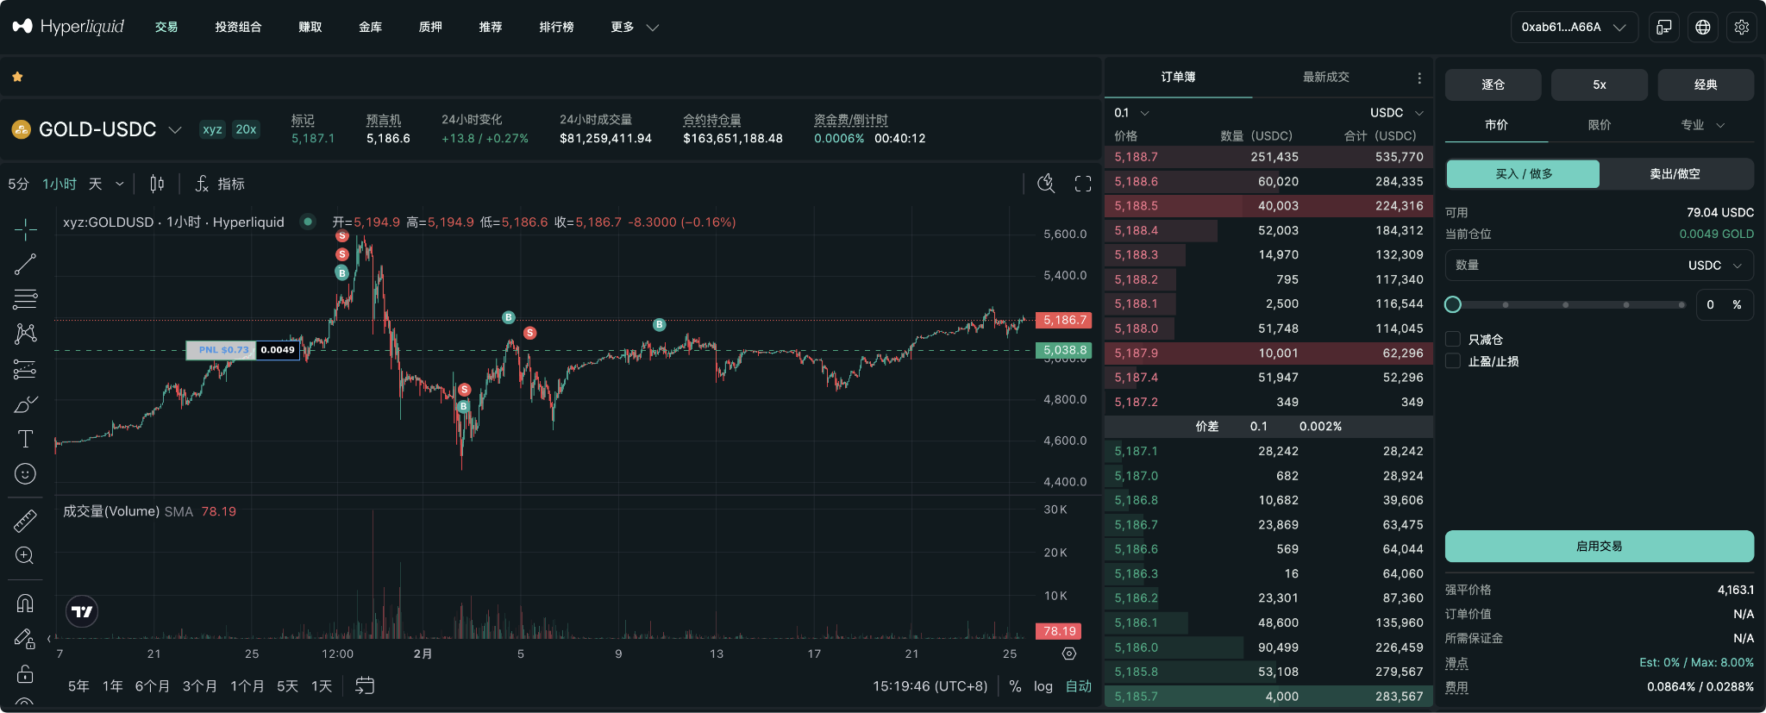Click the 启用交易 enable trading button
Image resolution: width=1766 pixels, height=713 pixels.
(x=1599, y=546)
